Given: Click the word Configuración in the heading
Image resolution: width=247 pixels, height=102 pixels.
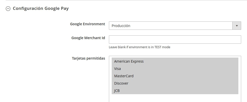Looking at the screenshot, I should click(28, 9).
